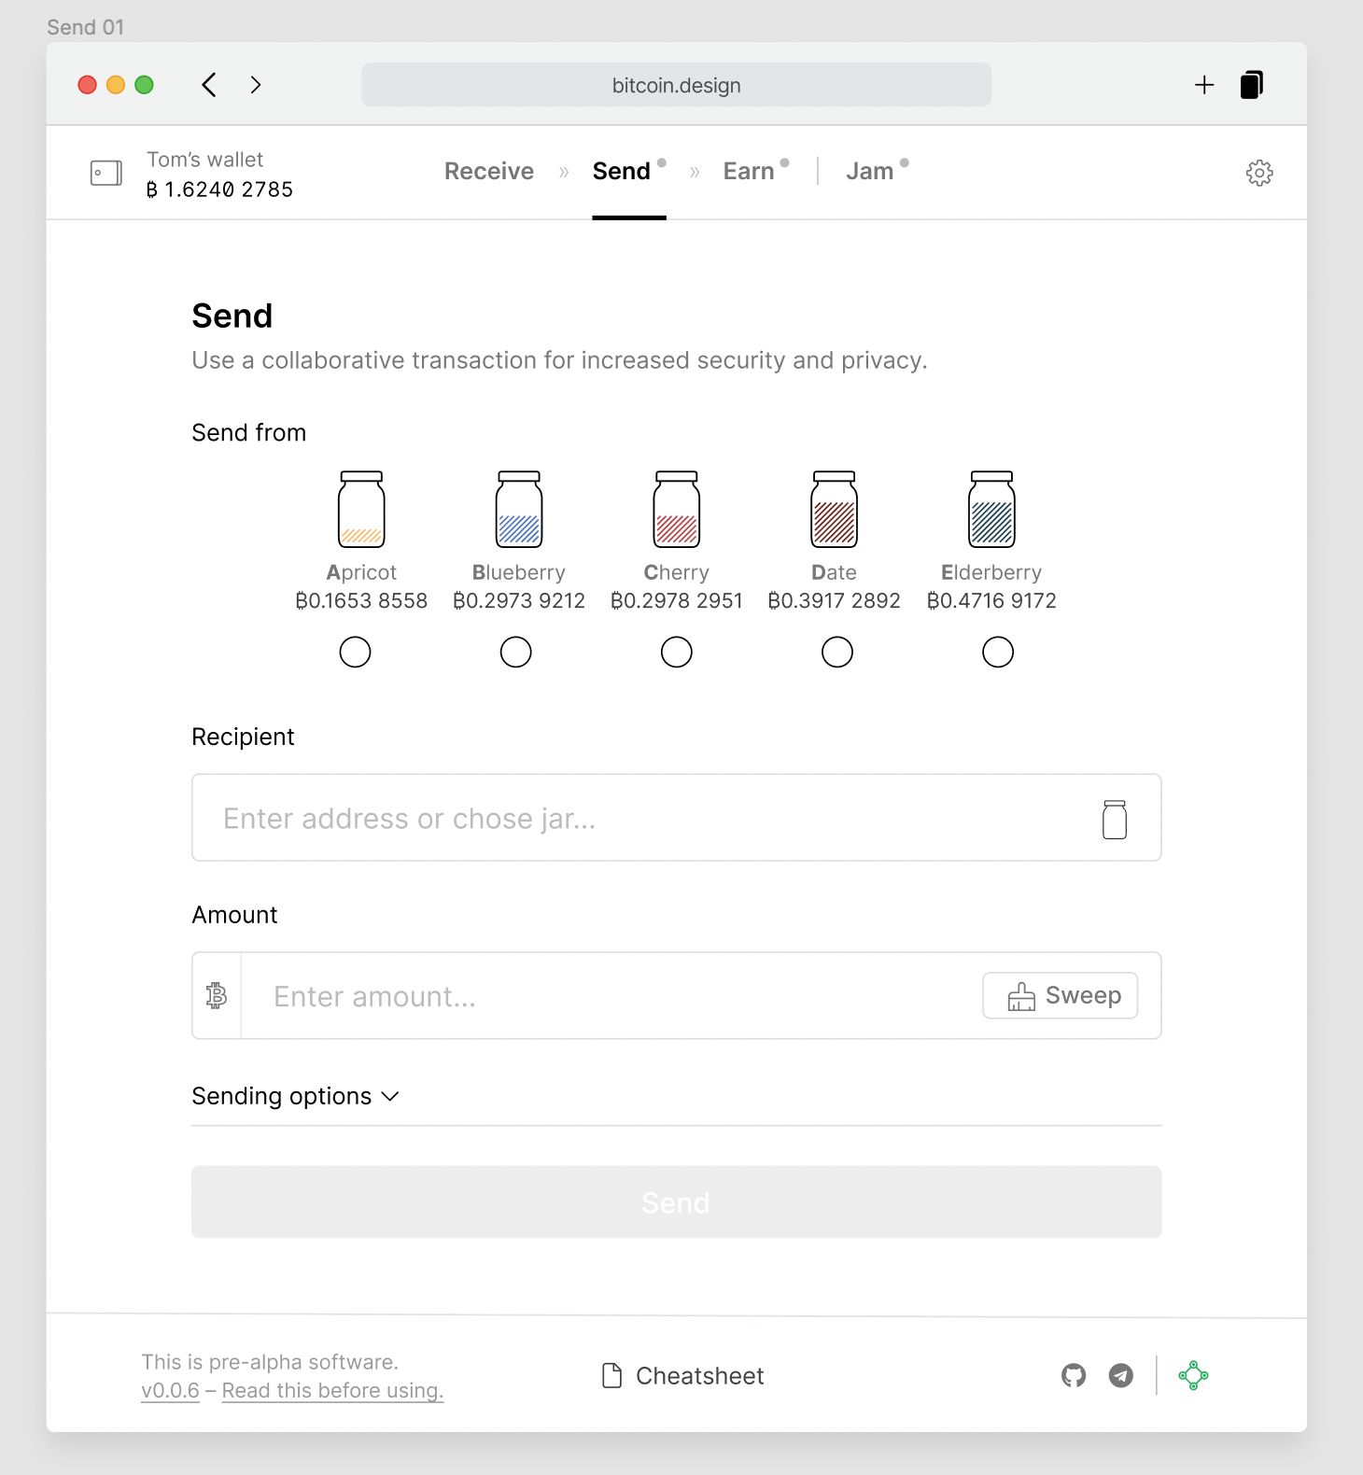The height and width of the screenshot is (1475, 1363).
Task: Click the wallet icon beside Tom's wallet
Action: [x=106, y=173]
